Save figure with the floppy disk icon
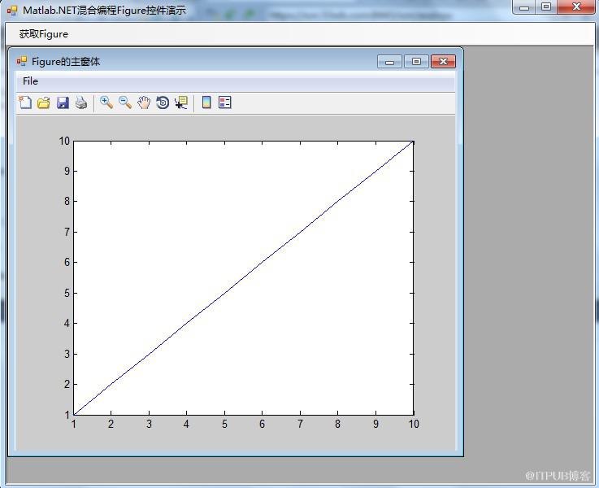The width and height of the screenshot is (599, 488). (x=63, y=102)
